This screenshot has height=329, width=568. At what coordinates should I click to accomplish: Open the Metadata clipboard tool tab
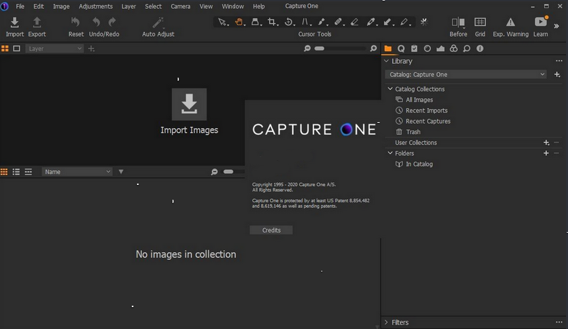click(x=414, y=48)
